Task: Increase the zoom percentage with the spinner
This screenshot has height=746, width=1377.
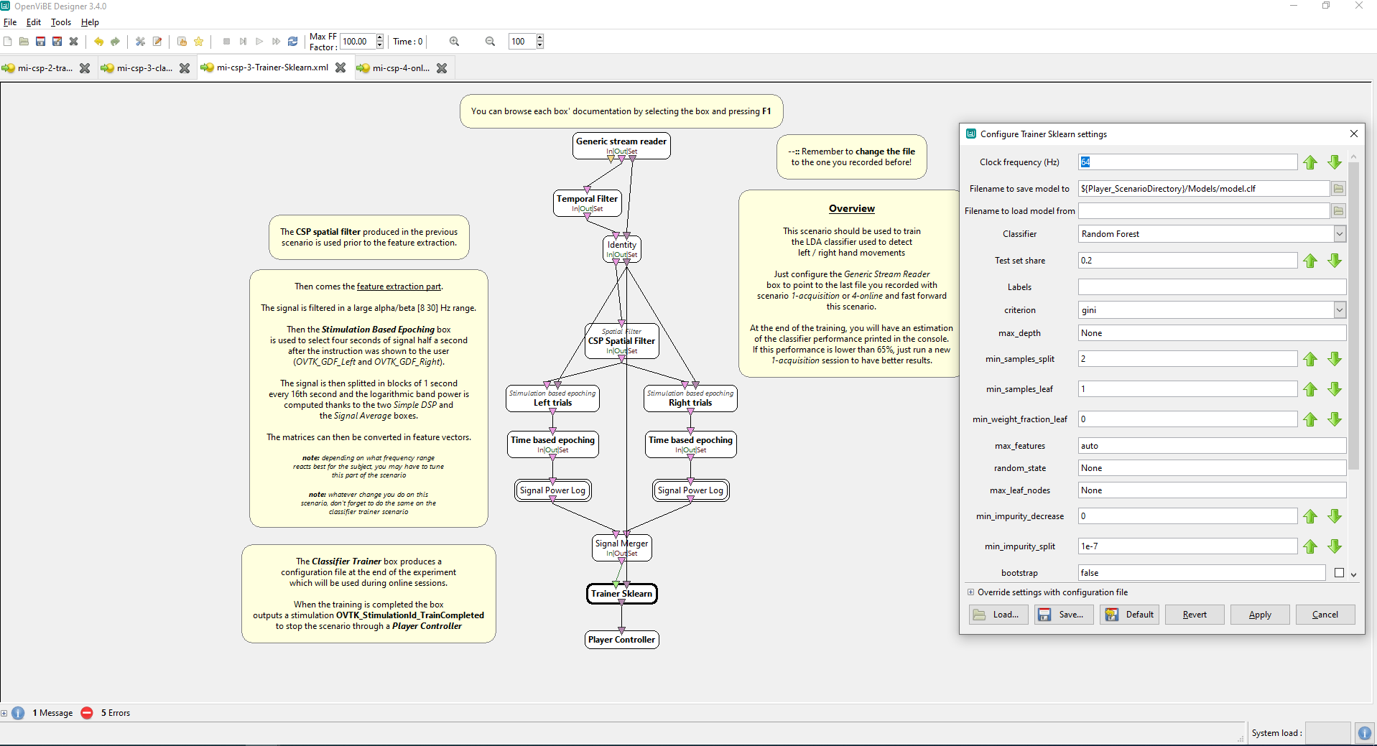Action: (540, 37)
